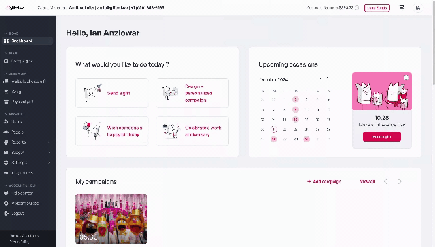
Task: Click the View all campaigns link
Action: pos(367,182)
